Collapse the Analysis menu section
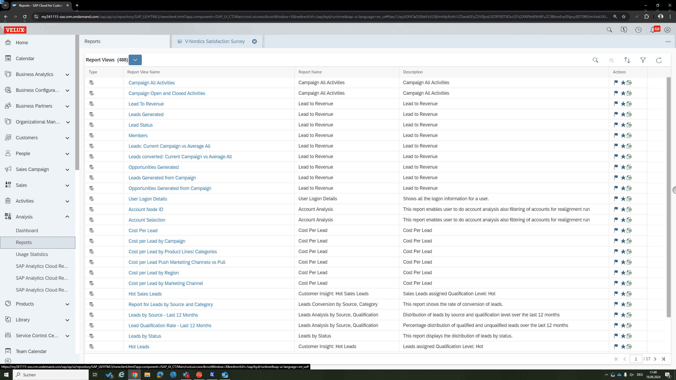The height and width of the screenshot is (380, 676). point(67,217)
